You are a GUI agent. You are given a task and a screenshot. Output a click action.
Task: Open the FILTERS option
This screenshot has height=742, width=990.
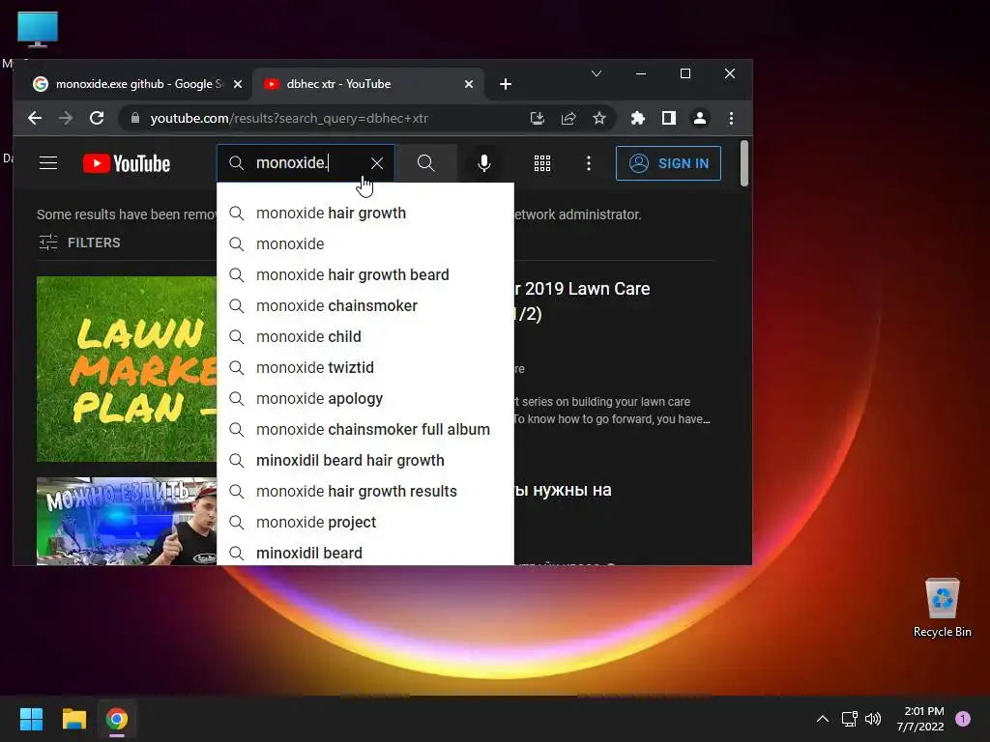pyautogui.click(x=79, y=243)
